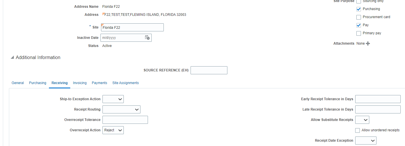Expand the Receipt Date Exception dropdown
The image size is (405, 146).
coord(366,141)
